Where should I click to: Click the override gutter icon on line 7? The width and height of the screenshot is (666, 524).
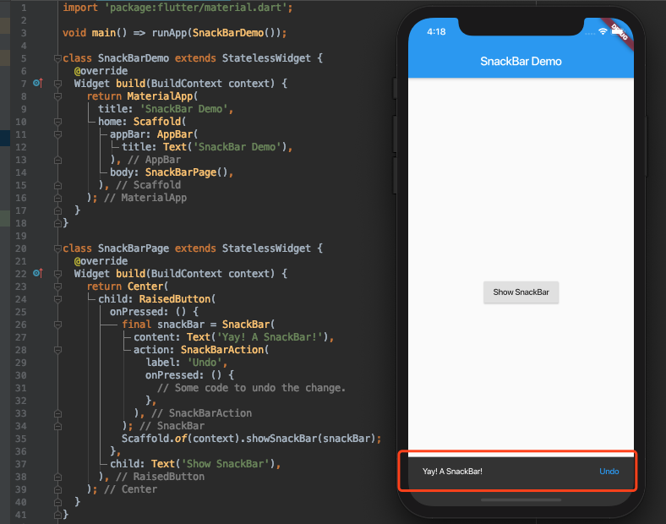(38, 83)
